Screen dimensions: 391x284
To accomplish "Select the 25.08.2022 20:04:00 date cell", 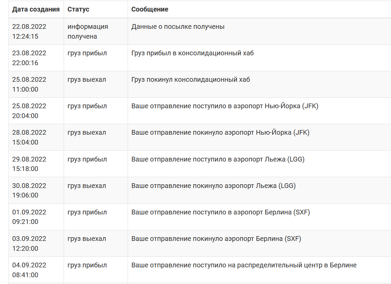I will (29, 111).
